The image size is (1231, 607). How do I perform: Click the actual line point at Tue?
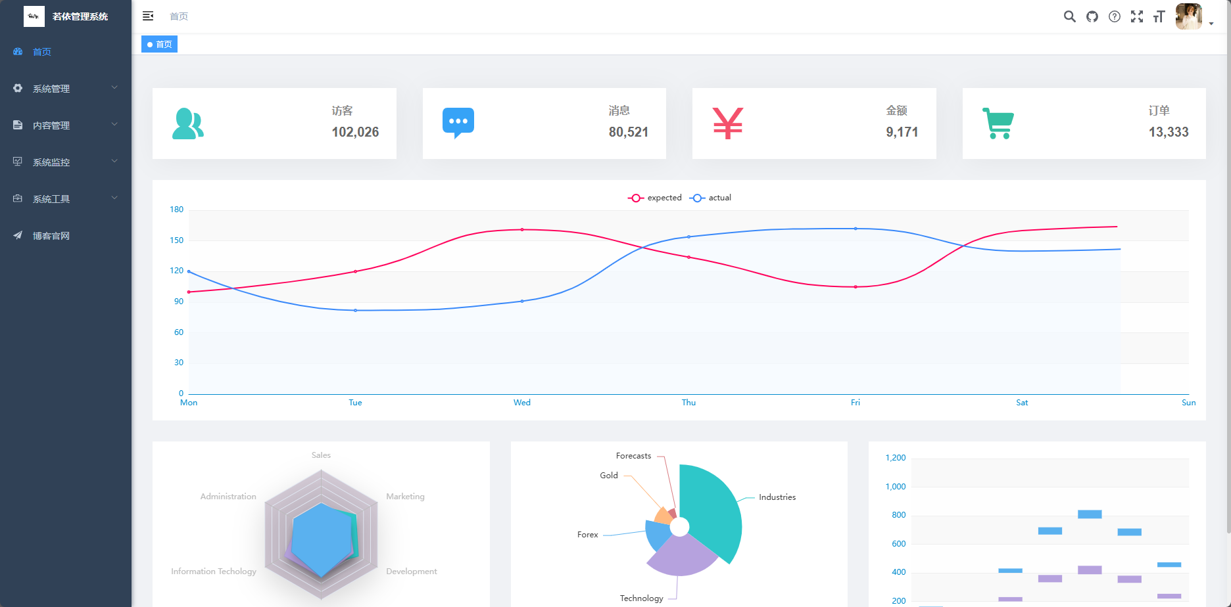pyautogui.click(x=356, y=310)
